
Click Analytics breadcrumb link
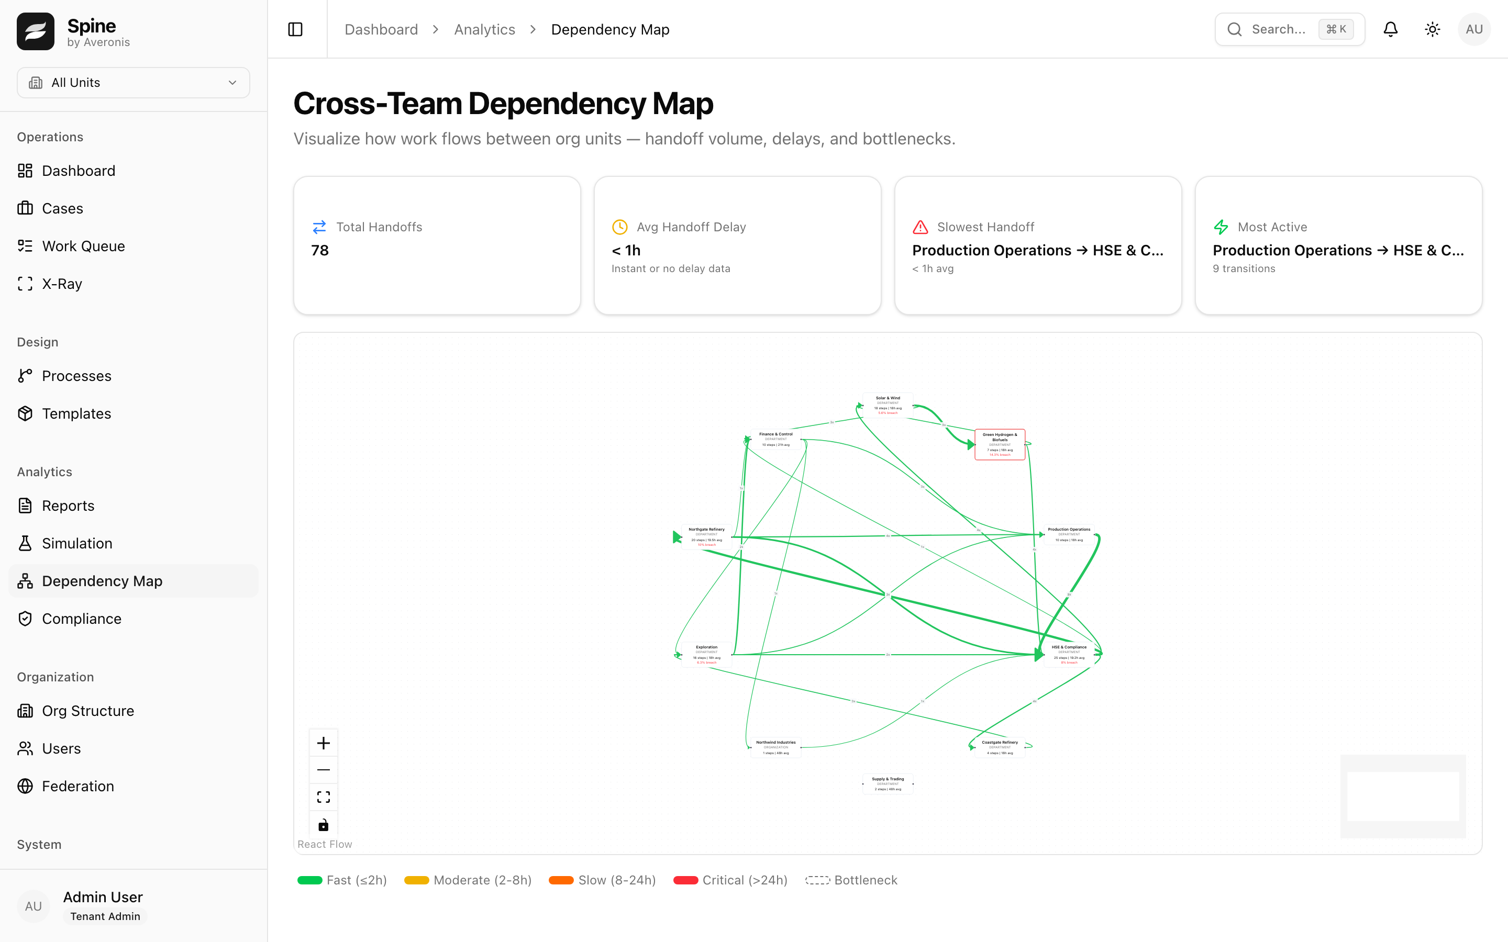(x=484, y=29)
